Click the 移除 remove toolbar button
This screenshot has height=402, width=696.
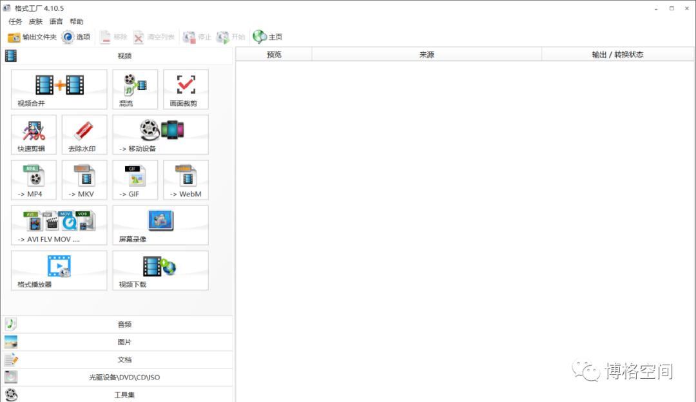point(113,37)
